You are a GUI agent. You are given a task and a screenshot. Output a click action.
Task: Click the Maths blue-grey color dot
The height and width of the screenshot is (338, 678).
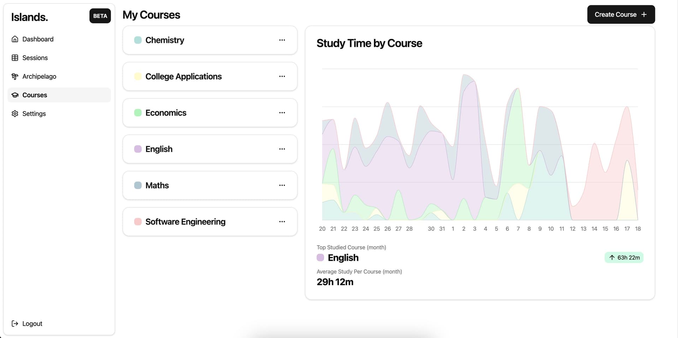click(138, 186)
